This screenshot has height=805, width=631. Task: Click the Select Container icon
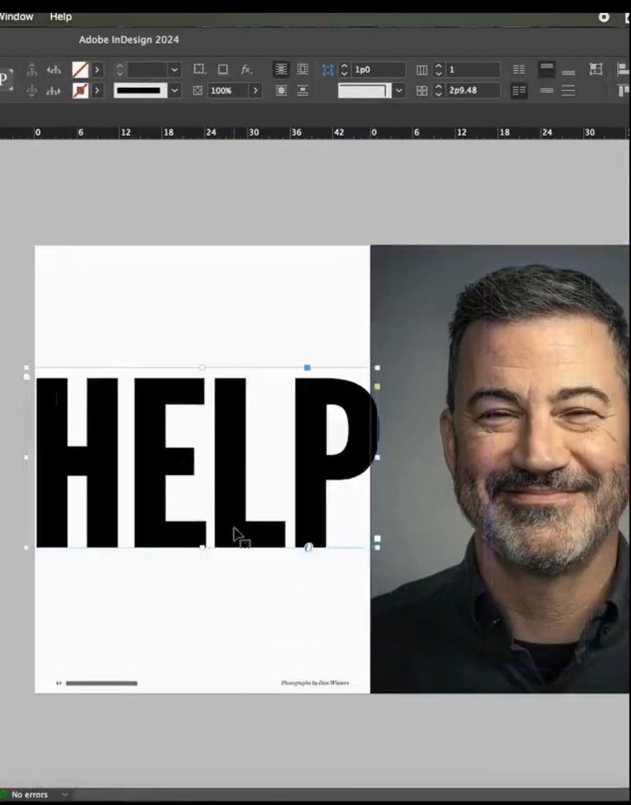[32, 70]
